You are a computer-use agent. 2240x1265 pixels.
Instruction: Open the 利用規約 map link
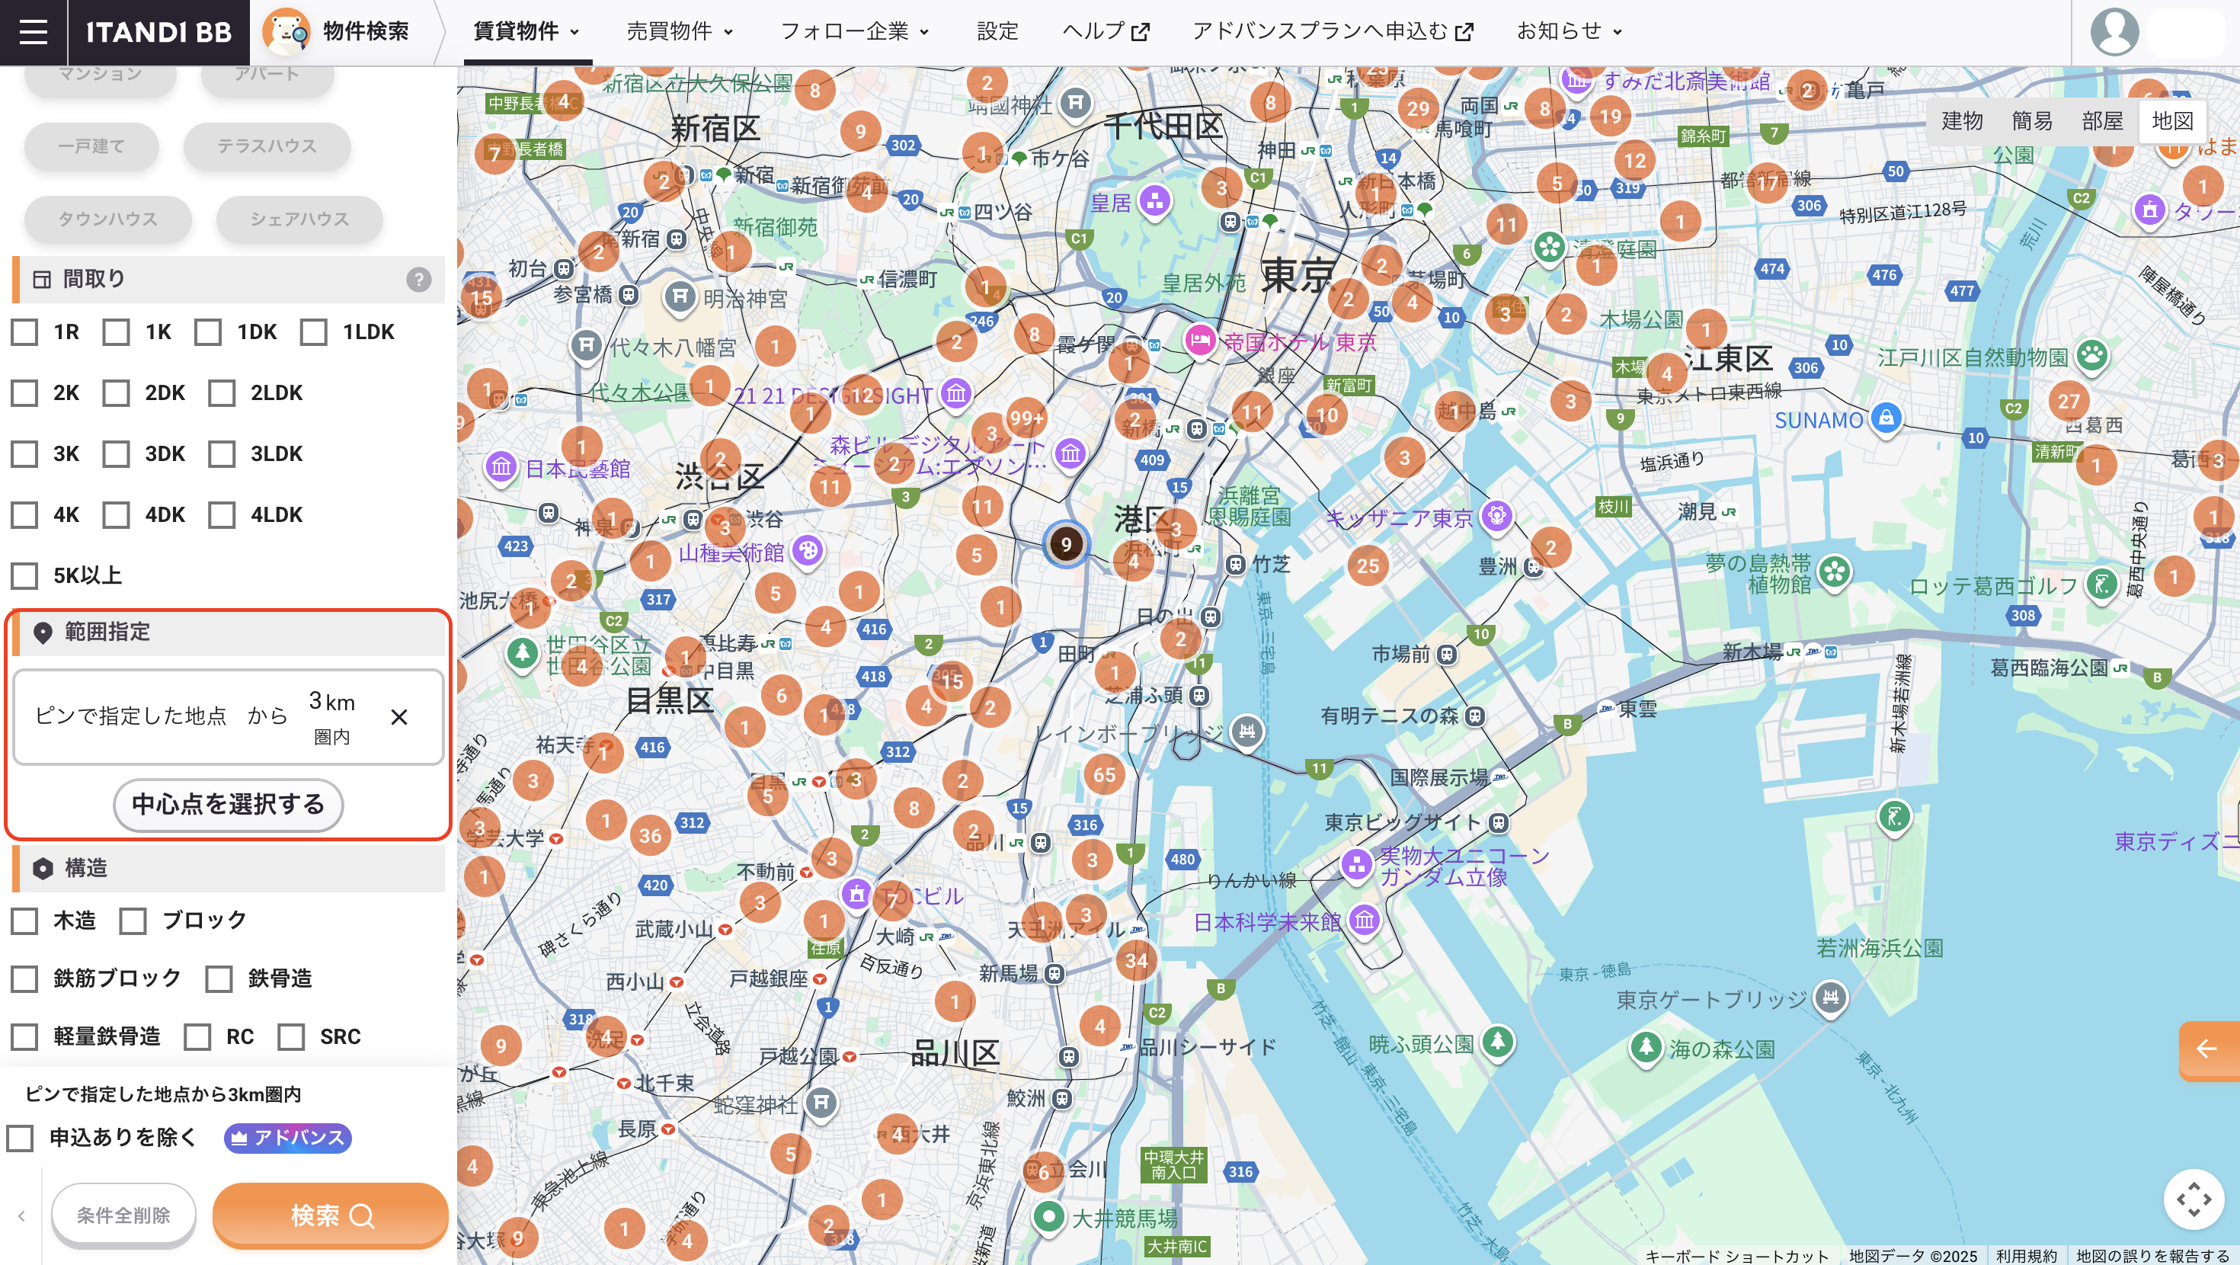click(x=2026, y=1255)
